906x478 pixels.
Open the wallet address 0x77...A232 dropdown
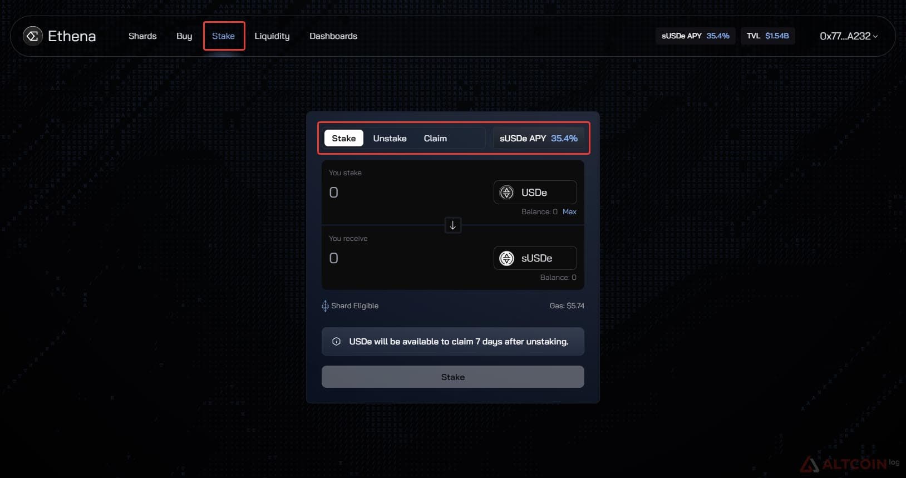[849, 36]
